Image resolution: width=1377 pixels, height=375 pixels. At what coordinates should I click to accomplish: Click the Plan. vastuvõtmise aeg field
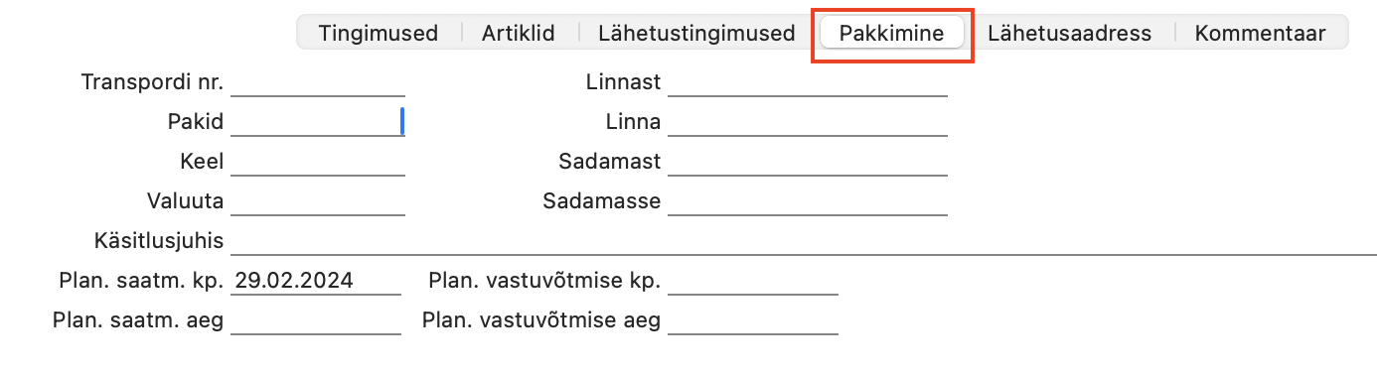(x=753, y=320)
